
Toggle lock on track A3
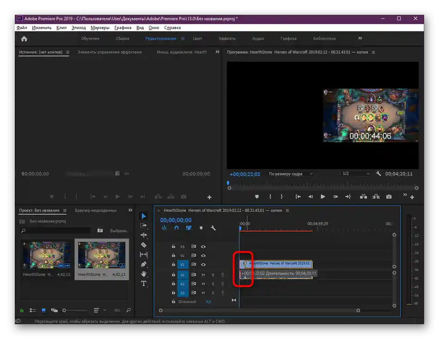[173, 292]
